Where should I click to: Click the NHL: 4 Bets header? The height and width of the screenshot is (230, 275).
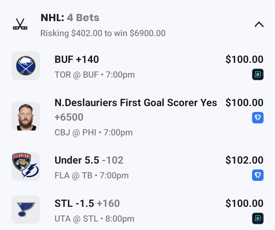tap(70, 18)
